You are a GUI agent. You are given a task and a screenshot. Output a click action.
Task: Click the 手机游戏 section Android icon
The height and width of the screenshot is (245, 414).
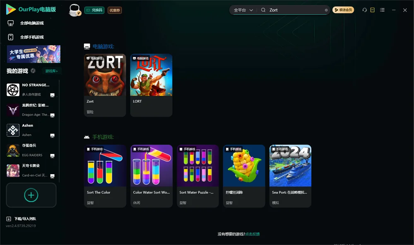point(87,137)
